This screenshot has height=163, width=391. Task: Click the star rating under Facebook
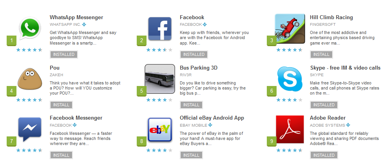coord(159,50)
